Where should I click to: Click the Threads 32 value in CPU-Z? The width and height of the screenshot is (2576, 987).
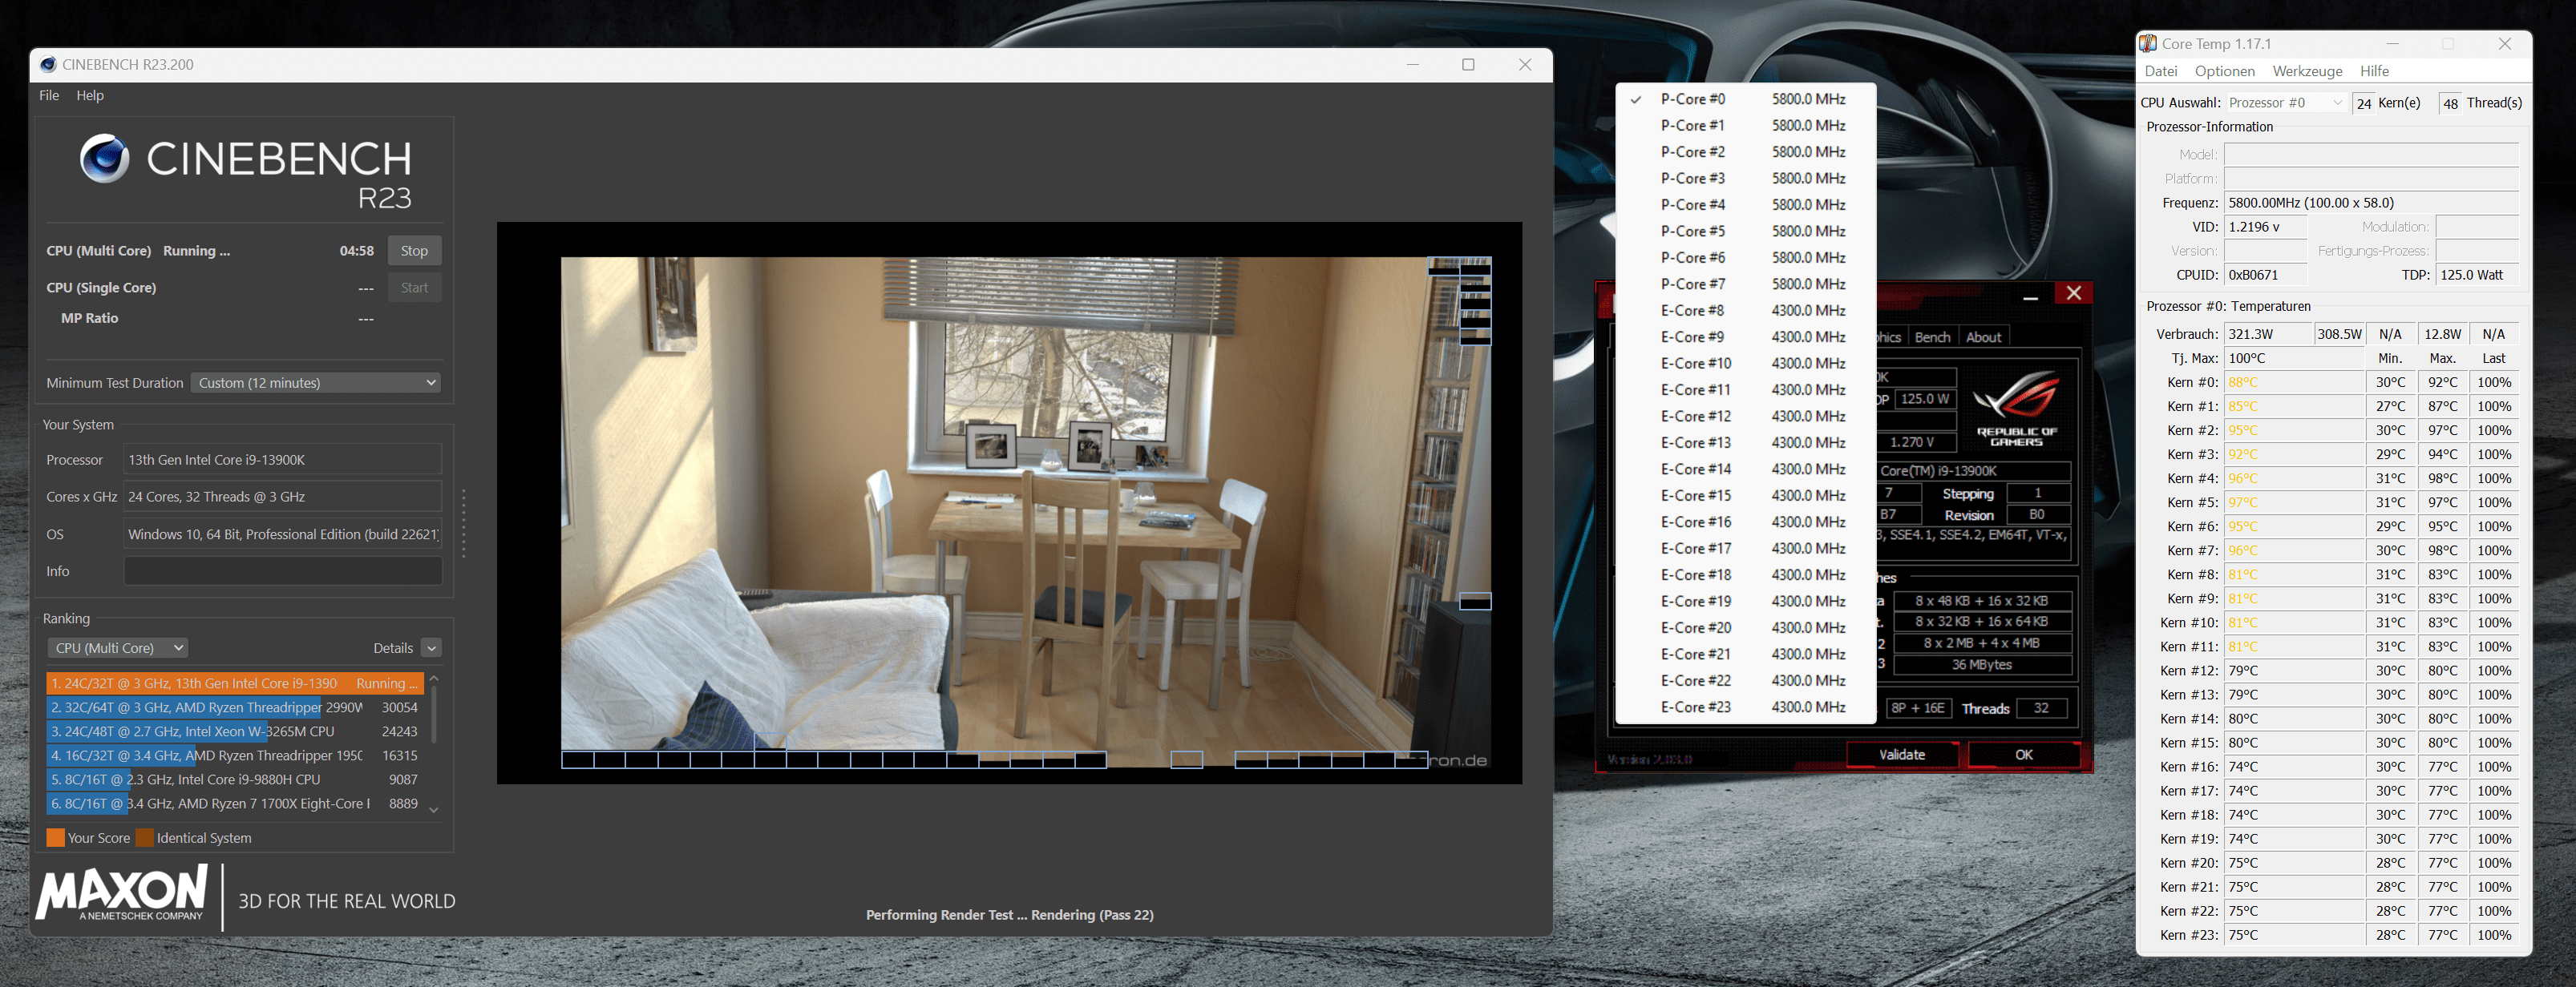[2041, 708]
